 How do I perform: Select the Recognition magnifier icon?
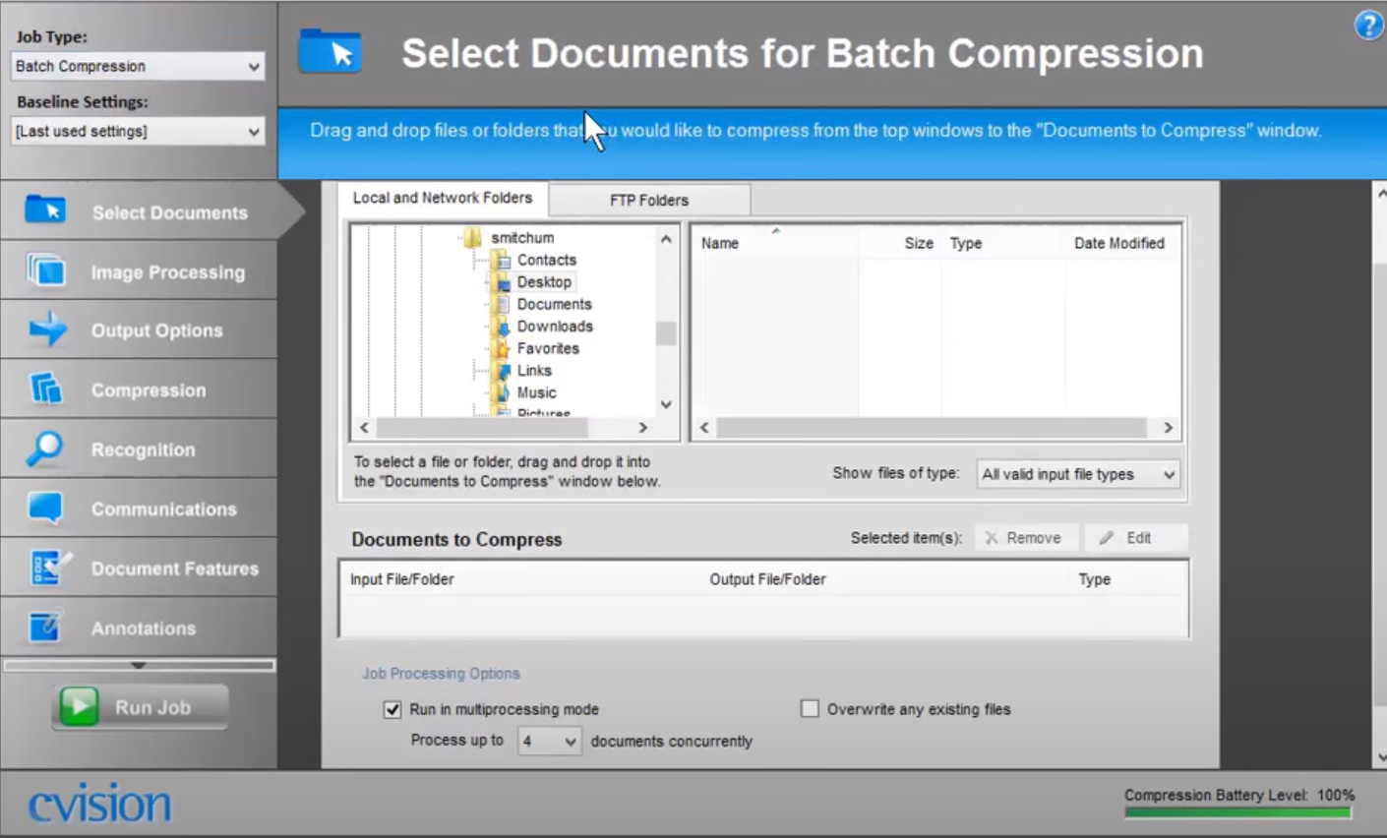[44, 449]
